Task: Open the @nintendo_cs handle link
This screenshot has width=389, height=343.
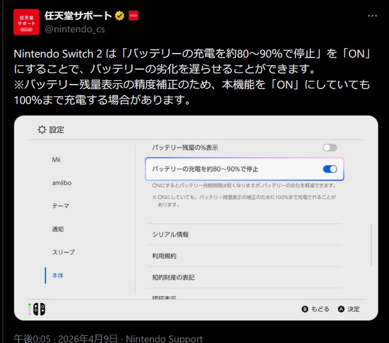Action: [75, 29]
